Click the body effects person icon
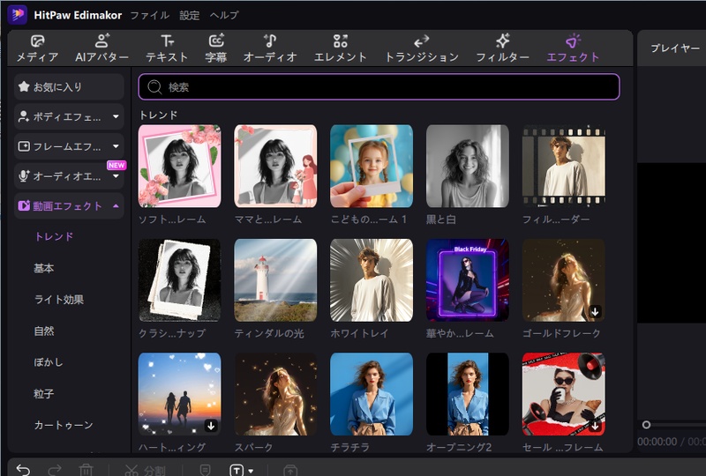The height and width of the screenshot is (476, 706). [x=24, y=116]
